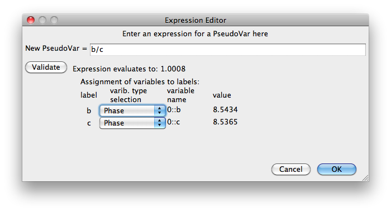Click the Validate button
The image size is (391, 212).
coord(46,68)
